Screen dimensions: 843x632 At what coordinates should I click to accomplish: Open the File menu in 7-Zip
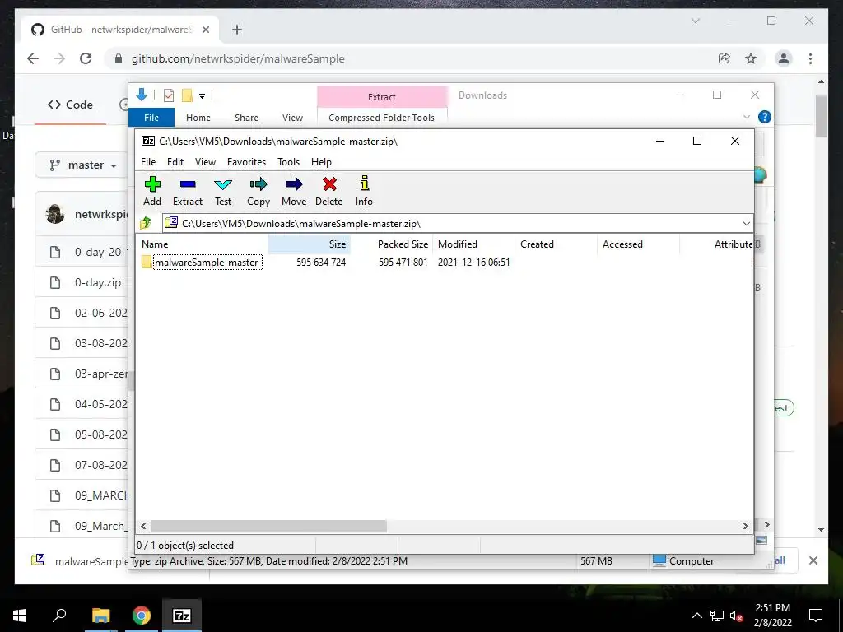tap(148, 162)
